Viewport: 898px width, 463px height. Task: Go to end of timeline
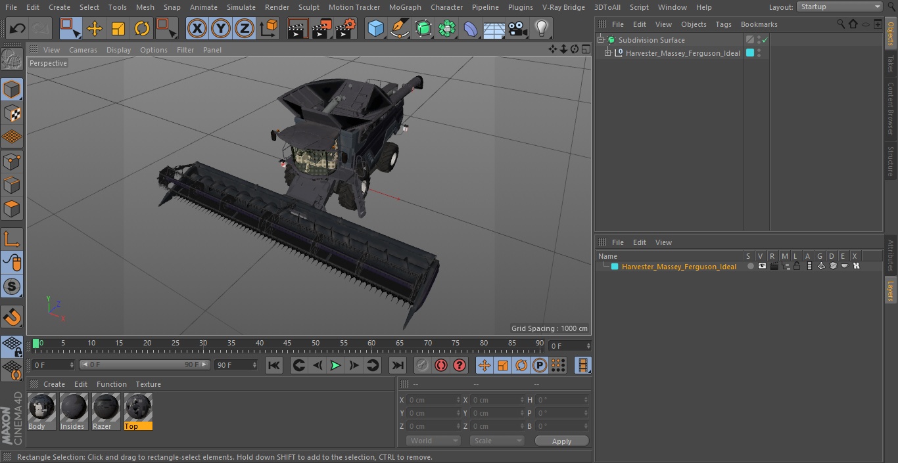tap(398, 365)
